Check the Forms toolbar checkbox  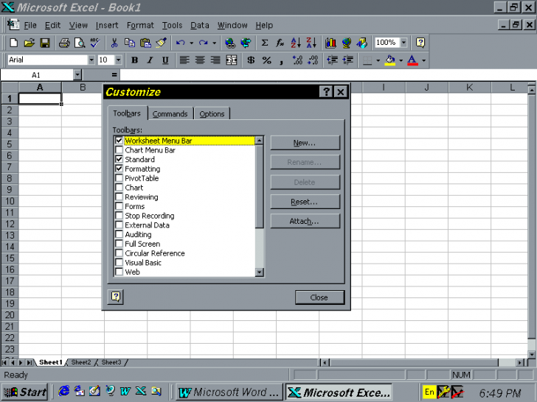(119, 206)
